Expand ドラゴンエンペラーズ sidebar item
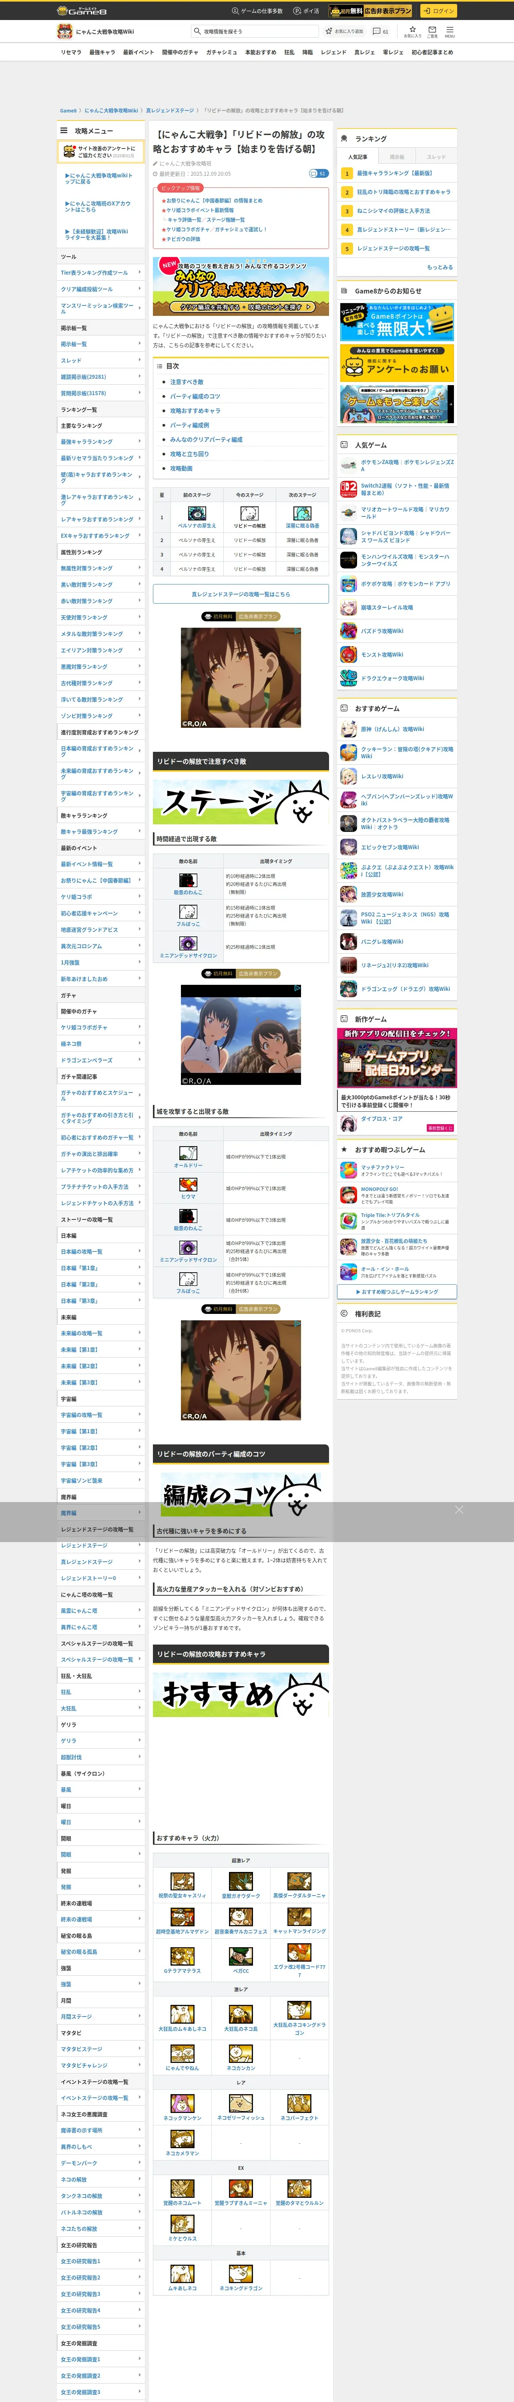The image size is (514, 2402). tap(101, 1060)
